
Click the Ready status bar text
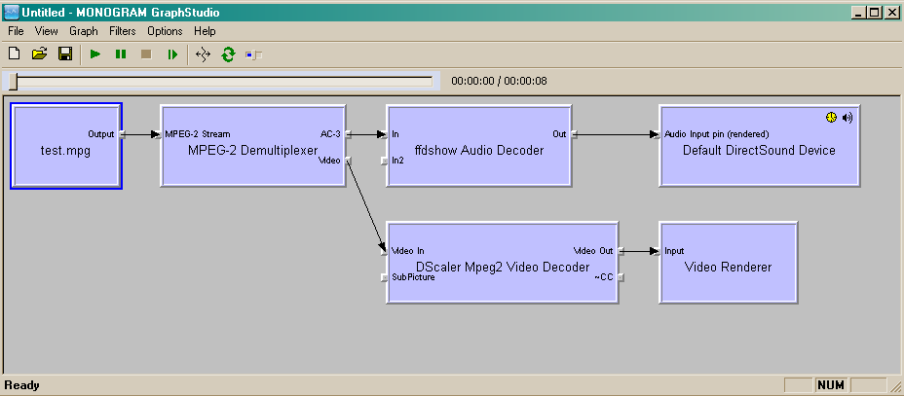tap(21, 385)
